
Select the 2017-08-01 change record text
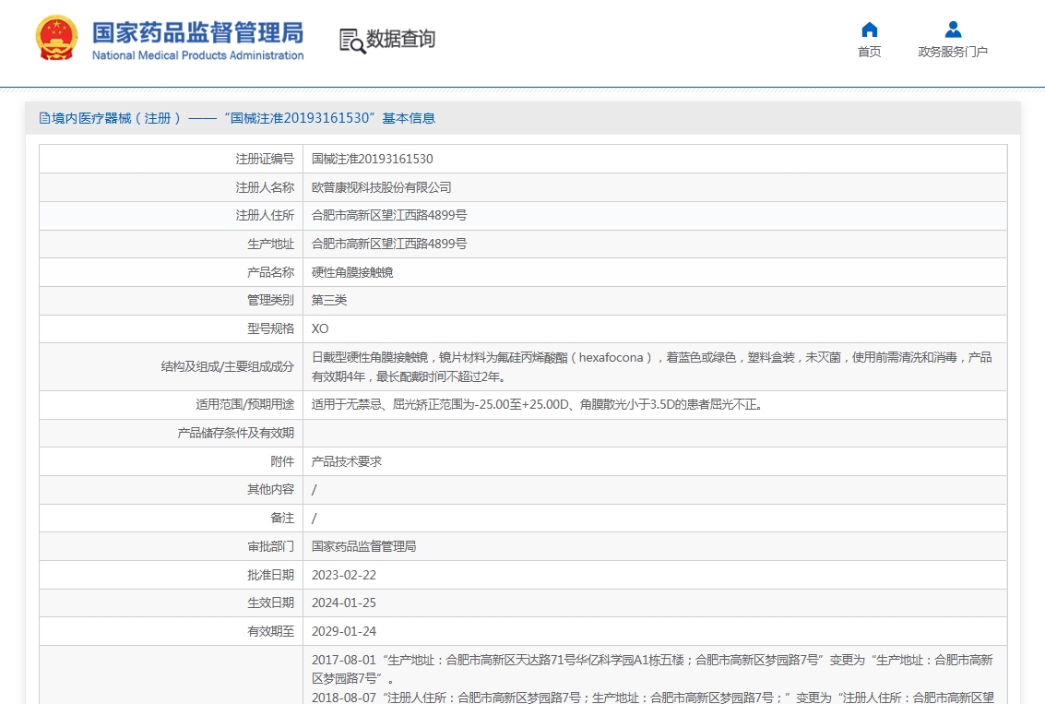coord(652,669)
